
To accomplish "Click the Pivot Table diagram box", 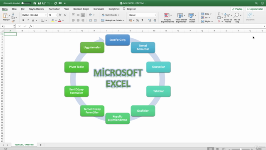I will coord(76,67).
